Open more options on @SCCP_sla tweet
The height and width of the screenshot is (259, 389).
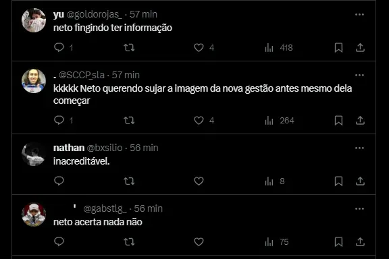coord(359,75)
